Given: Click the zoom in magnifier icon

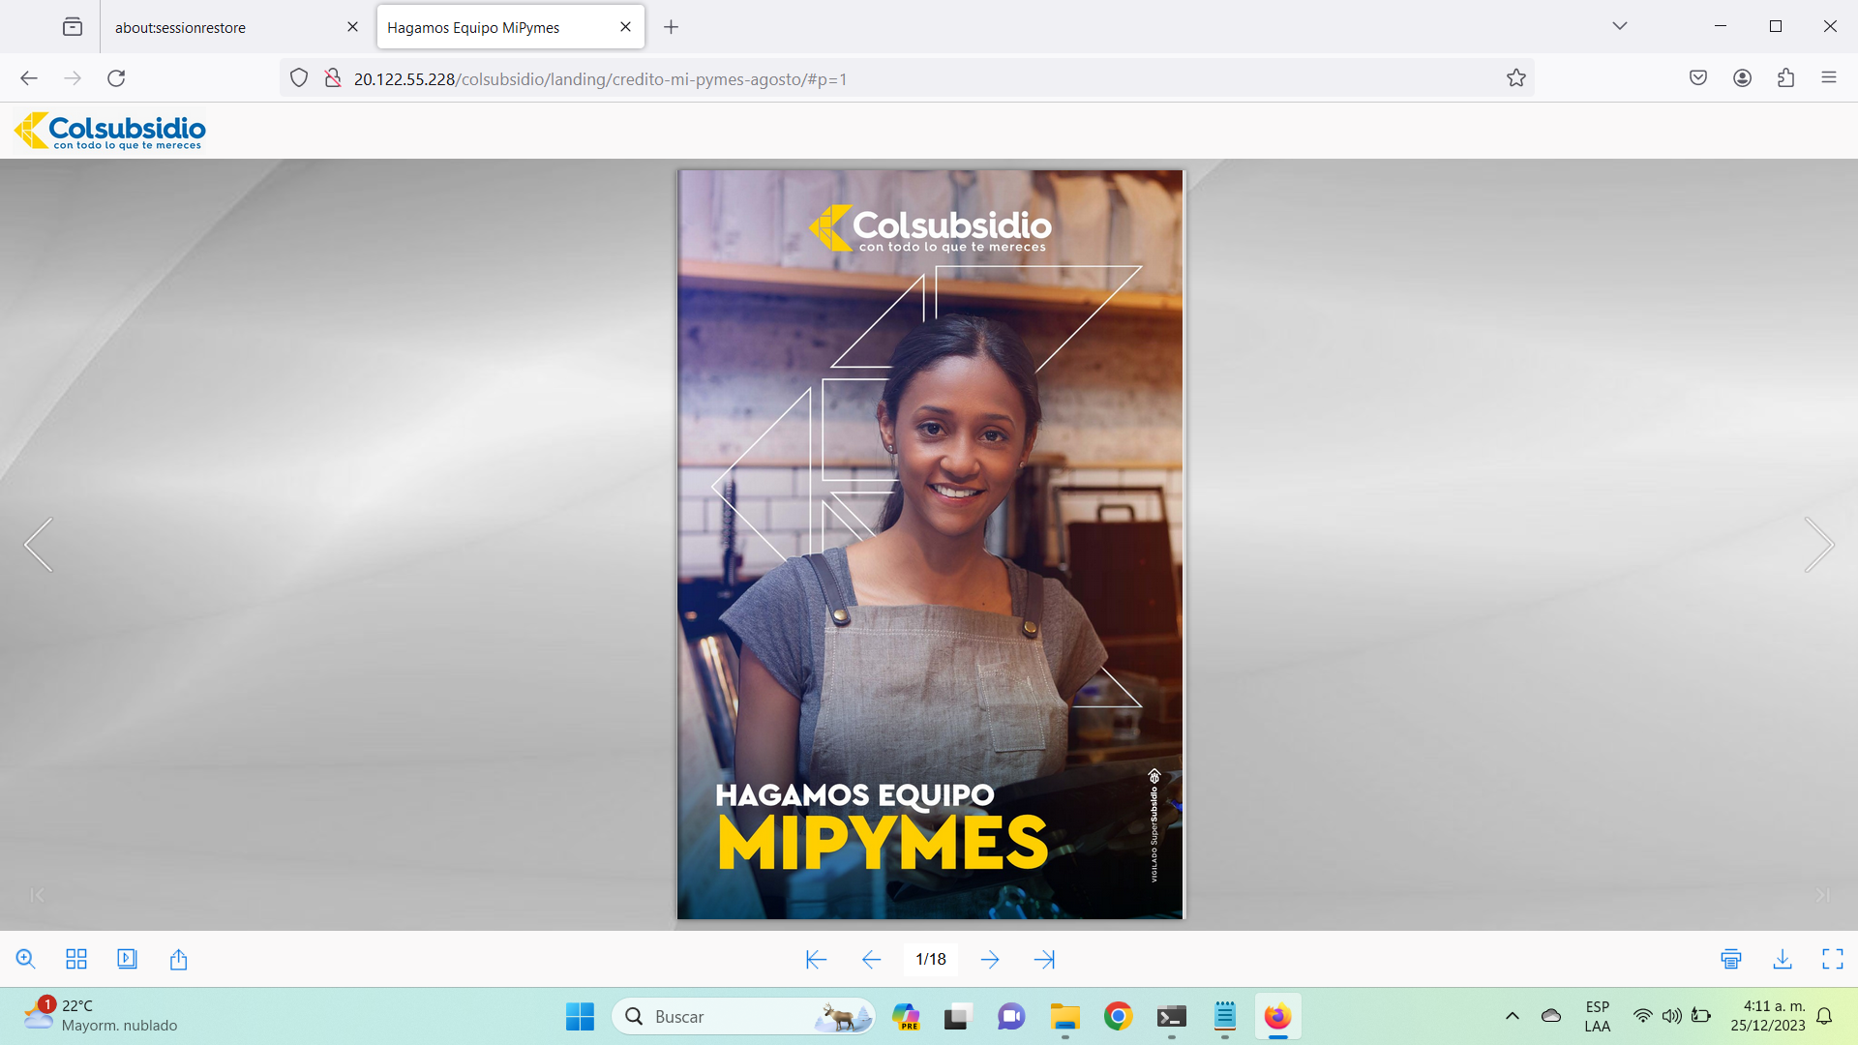Looking at the screenshot, I should tap(26, 959).
